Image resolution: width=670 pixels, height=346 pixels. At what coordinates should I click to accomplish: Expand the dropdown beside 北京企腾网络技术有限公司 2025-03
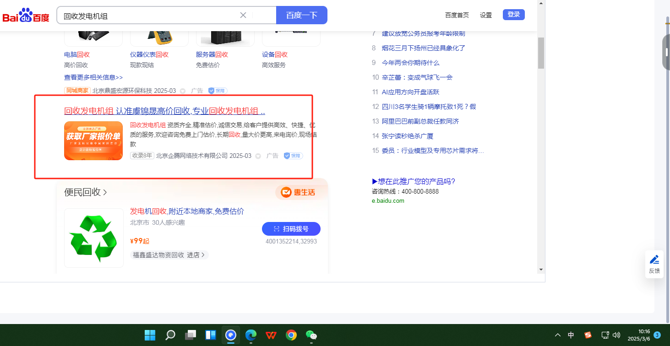point(258,156)
